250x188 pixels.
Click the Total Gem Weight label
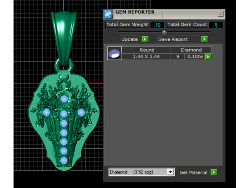tap(127, 25)
